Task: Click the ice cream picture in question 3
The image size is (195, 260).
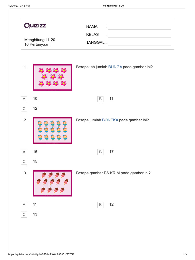Action: click(x=53, y=183)
